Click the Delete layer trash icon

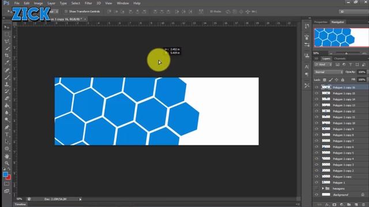point(363,205)
